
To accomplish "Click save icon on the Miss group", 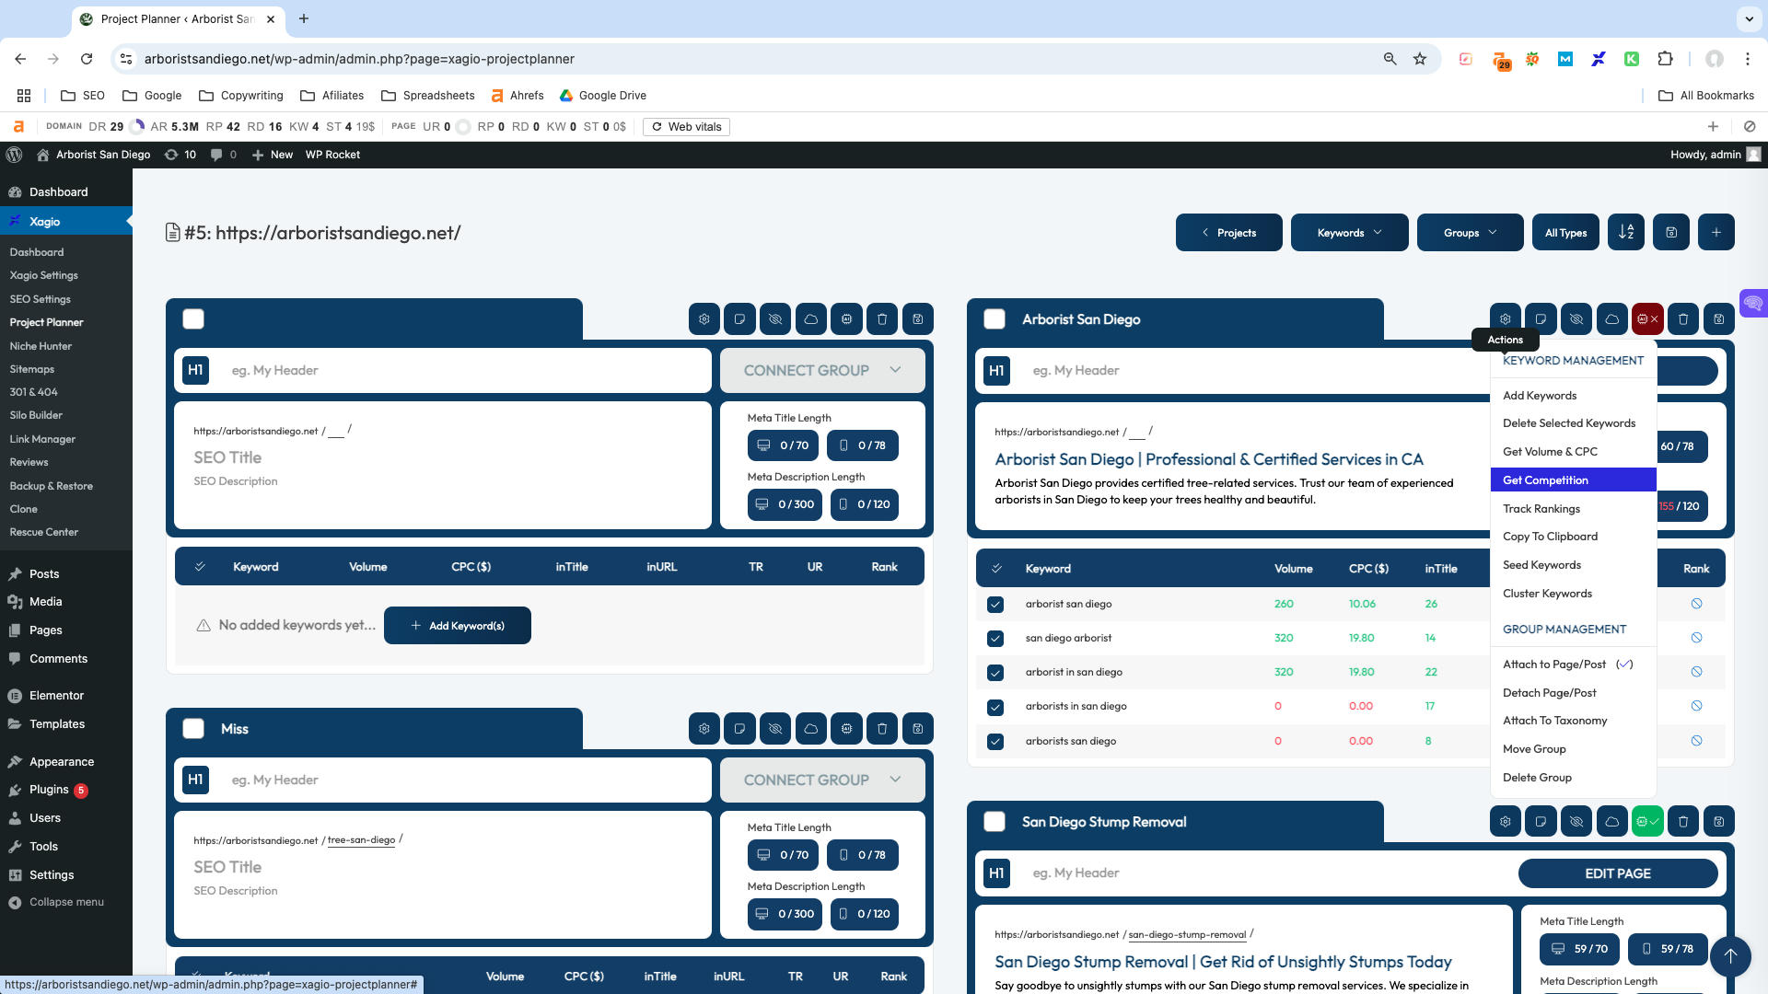I will click(918, 729).
